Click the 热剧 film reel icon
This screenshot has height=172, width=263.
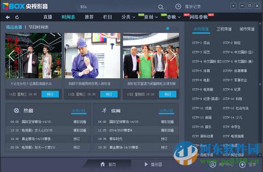(x=17, y=111)
